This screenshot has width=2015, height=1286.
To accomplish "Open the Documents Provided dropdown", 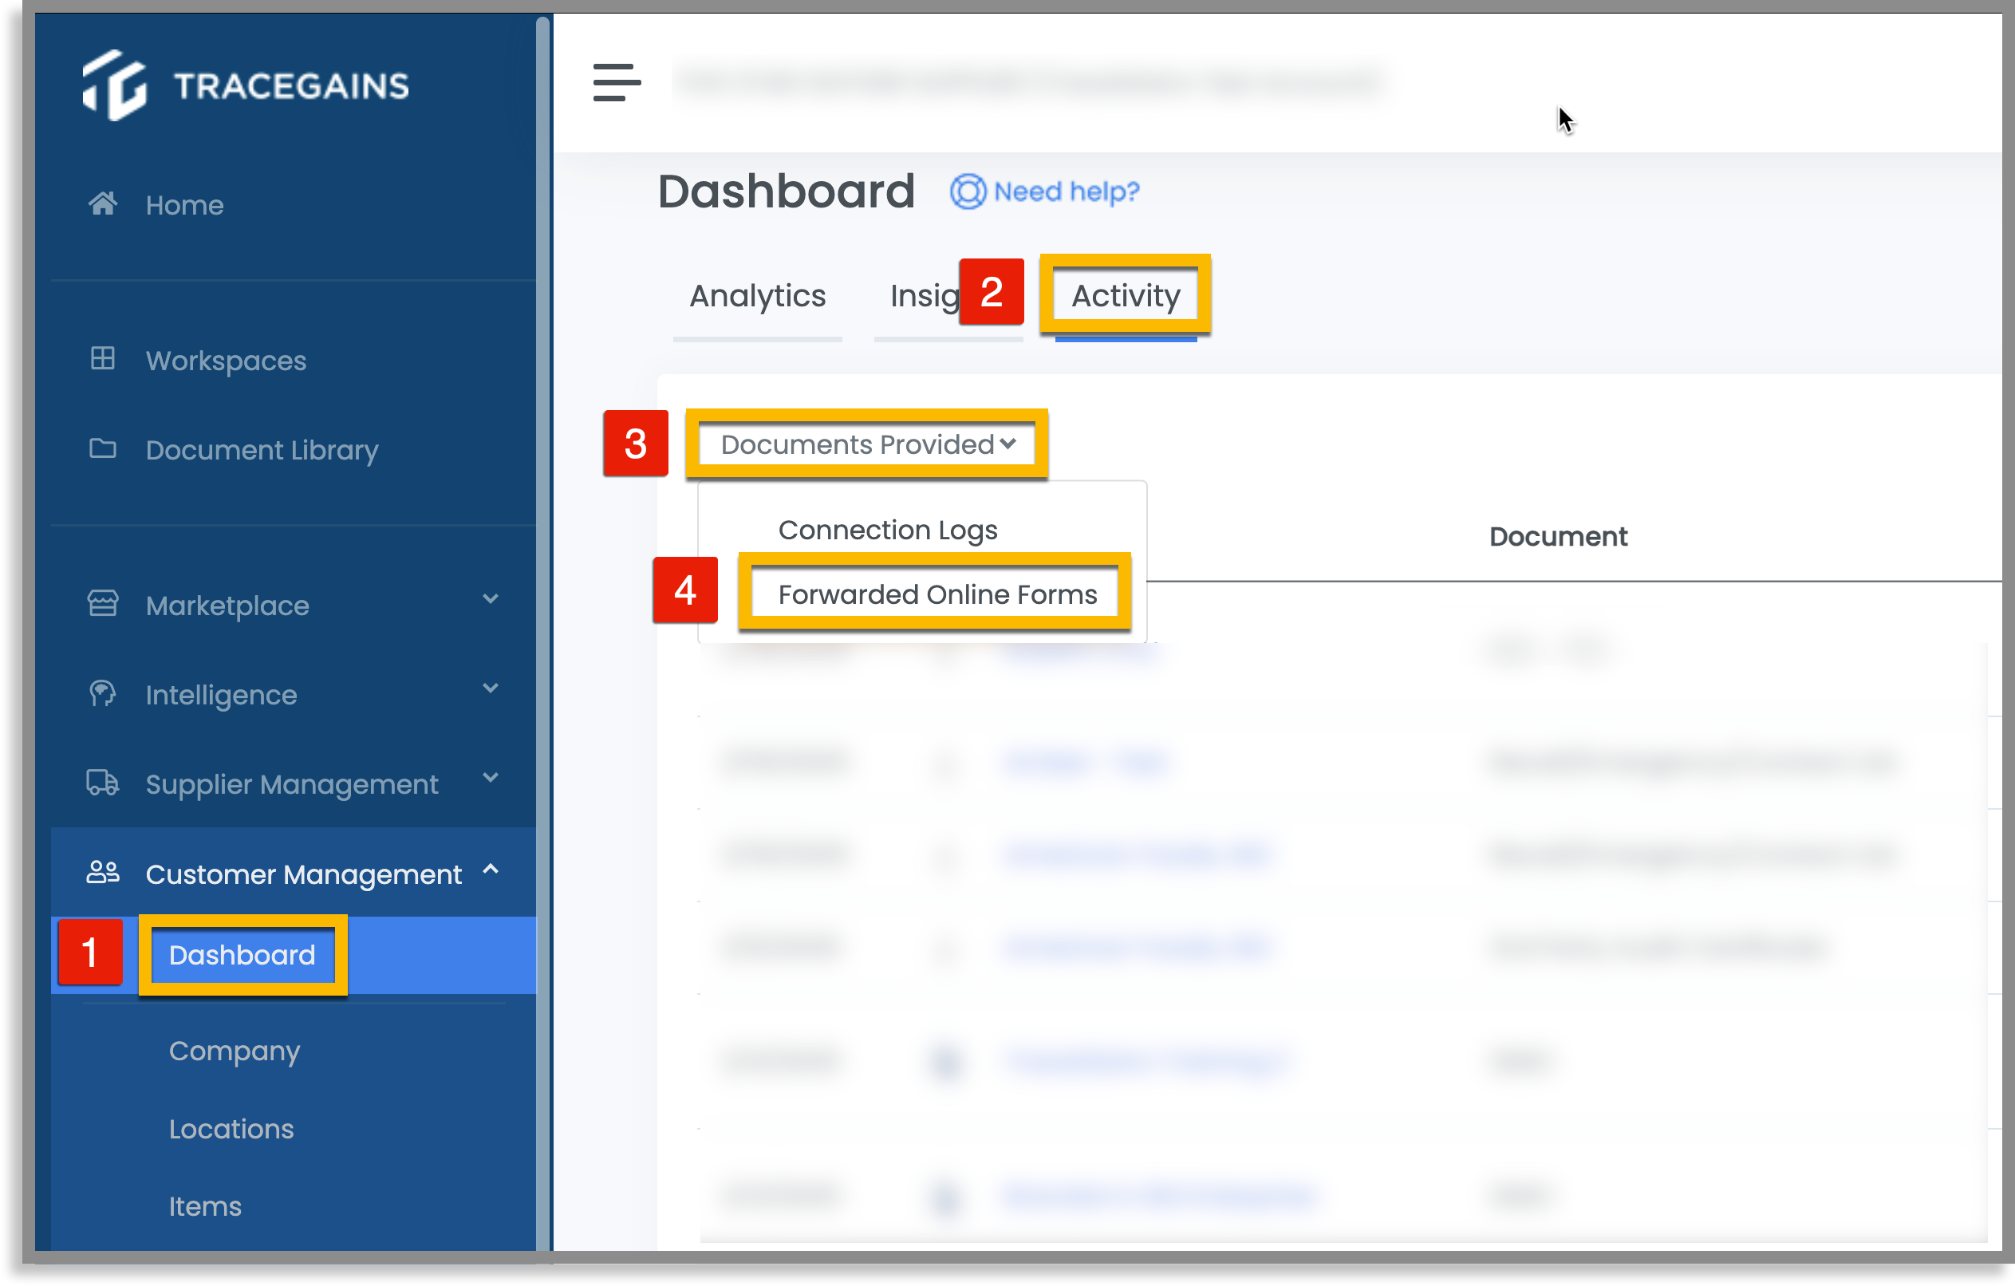I will pyautogui.click(x=868, y=444).
